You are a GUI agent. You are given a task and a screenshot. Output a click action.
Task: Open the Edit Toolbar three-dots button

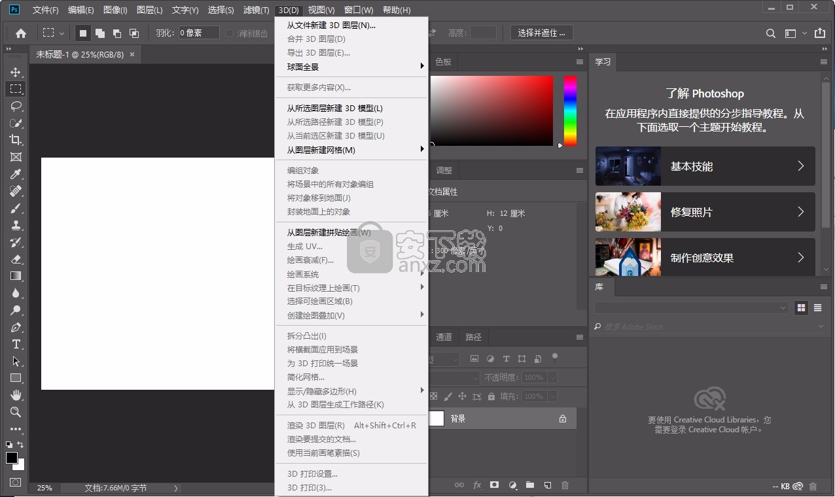pos(16,429)
